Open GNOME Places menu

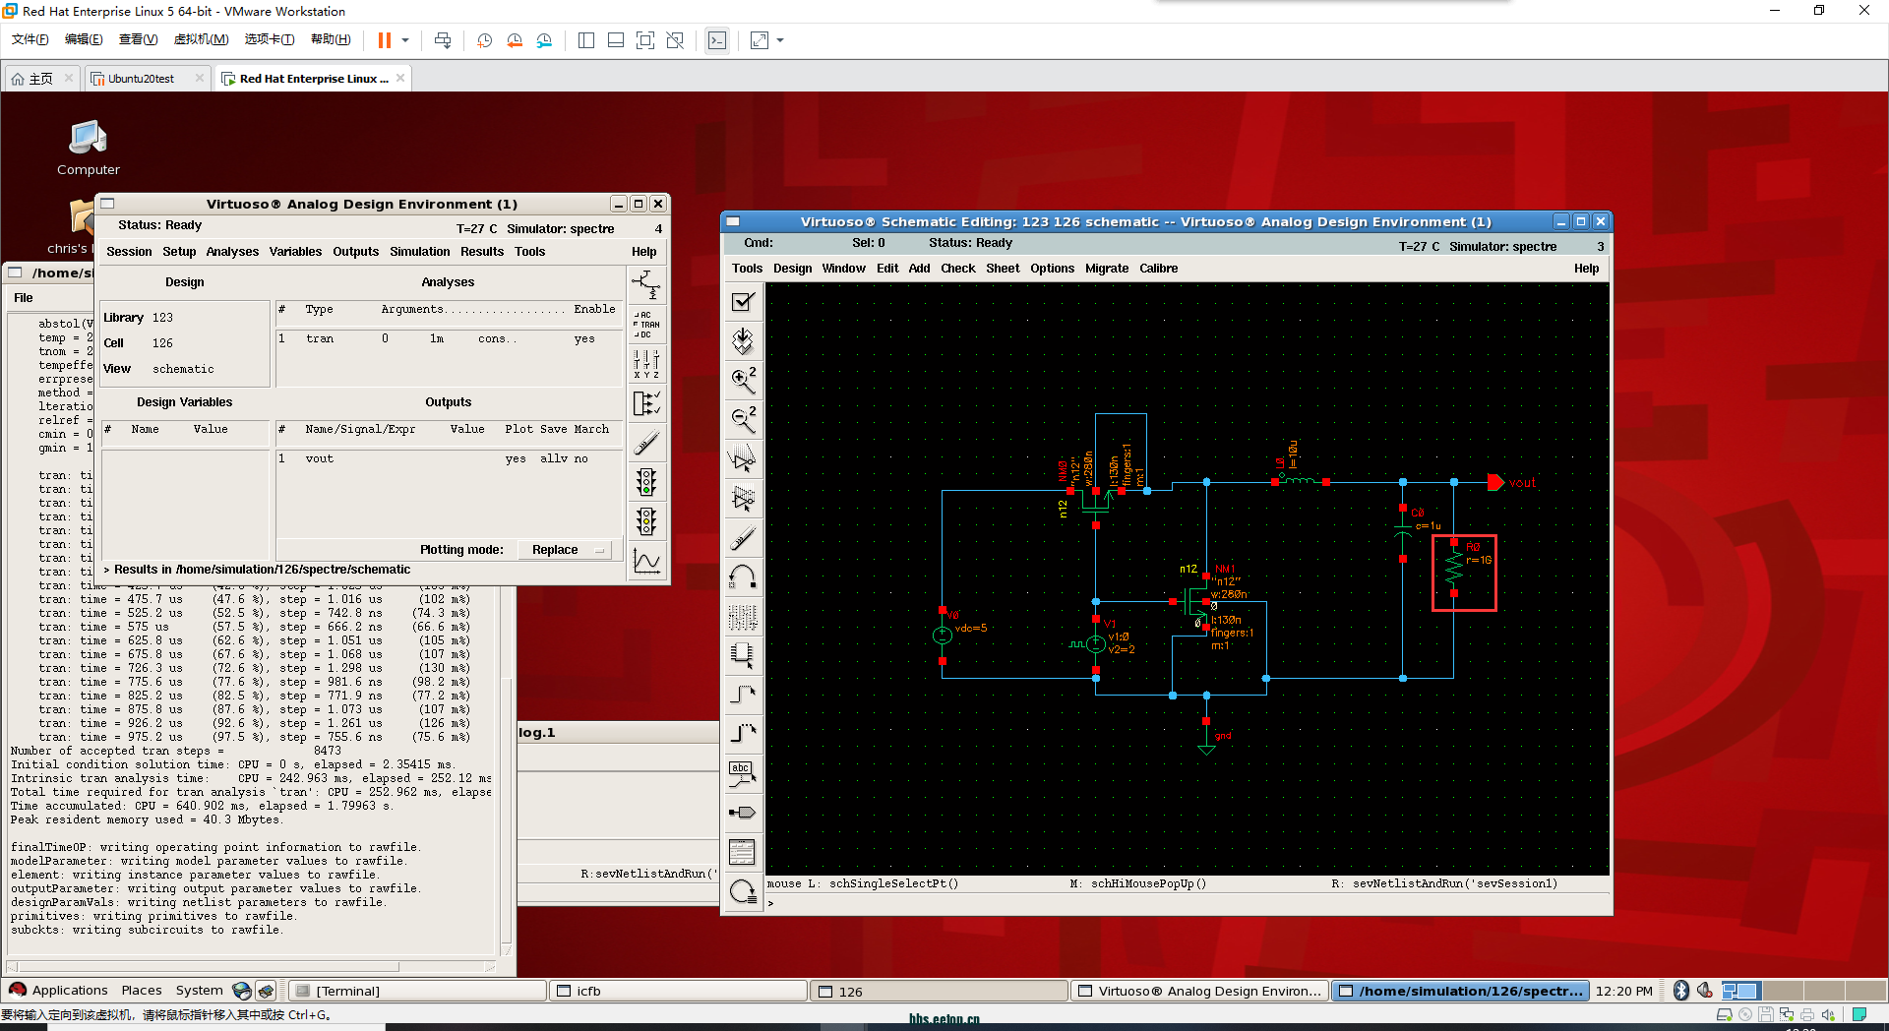tap(142, 991)
